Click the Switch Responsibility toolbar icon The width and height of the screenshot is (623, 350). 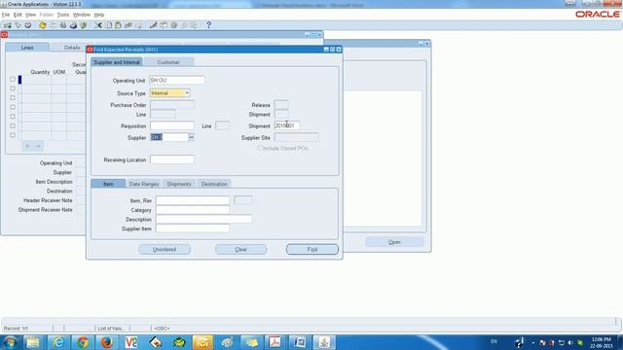[x=63, y=25]
